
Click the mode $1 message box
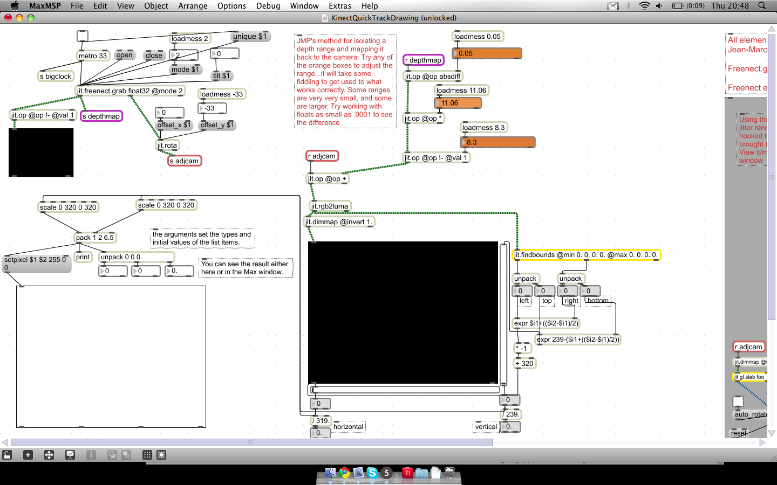[x=185, y=69]
